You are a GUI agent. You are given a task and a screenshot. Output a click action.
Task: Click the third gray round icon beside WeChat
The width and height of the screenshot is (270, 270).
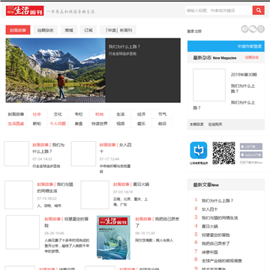[x=261, y=29]
